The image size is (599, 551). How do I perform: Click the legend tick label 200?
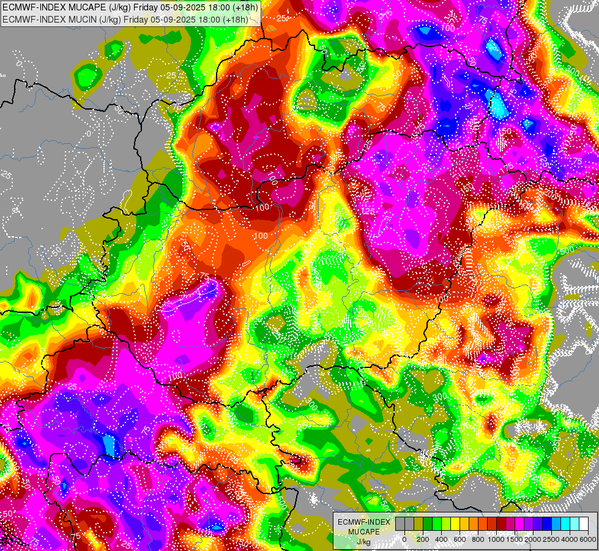tap(423, 539)
